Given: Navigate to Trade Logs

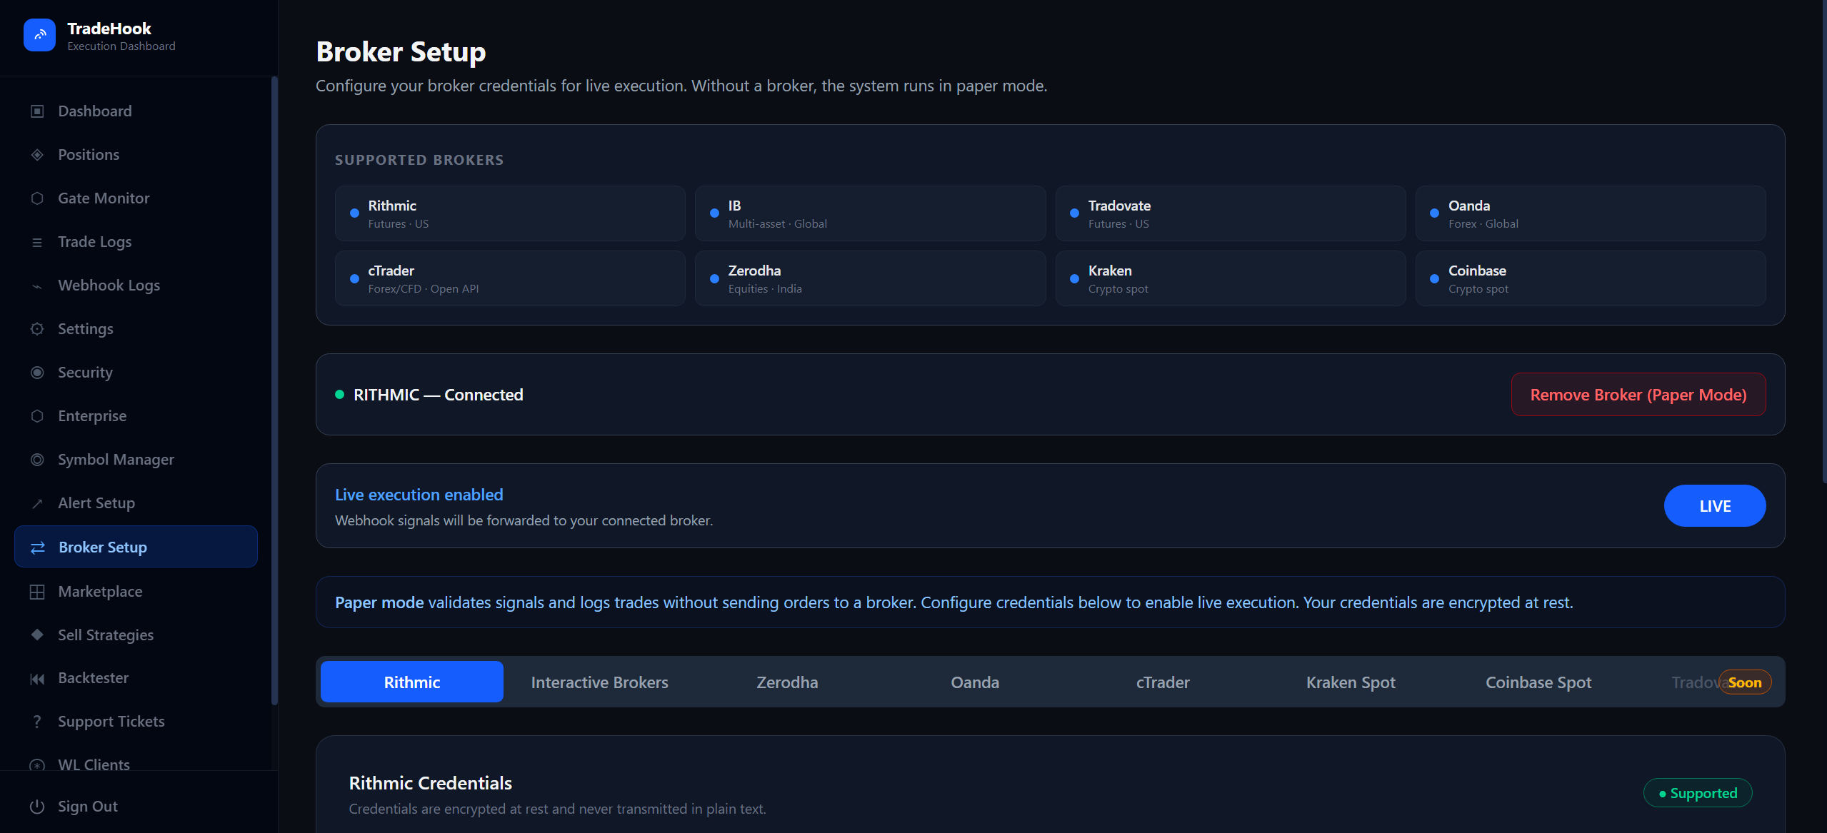Looking at the screenshot, I should [136, 242].
